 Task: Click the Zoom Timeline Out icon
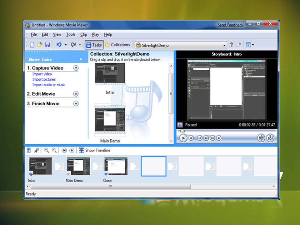(x=54, y=150)
